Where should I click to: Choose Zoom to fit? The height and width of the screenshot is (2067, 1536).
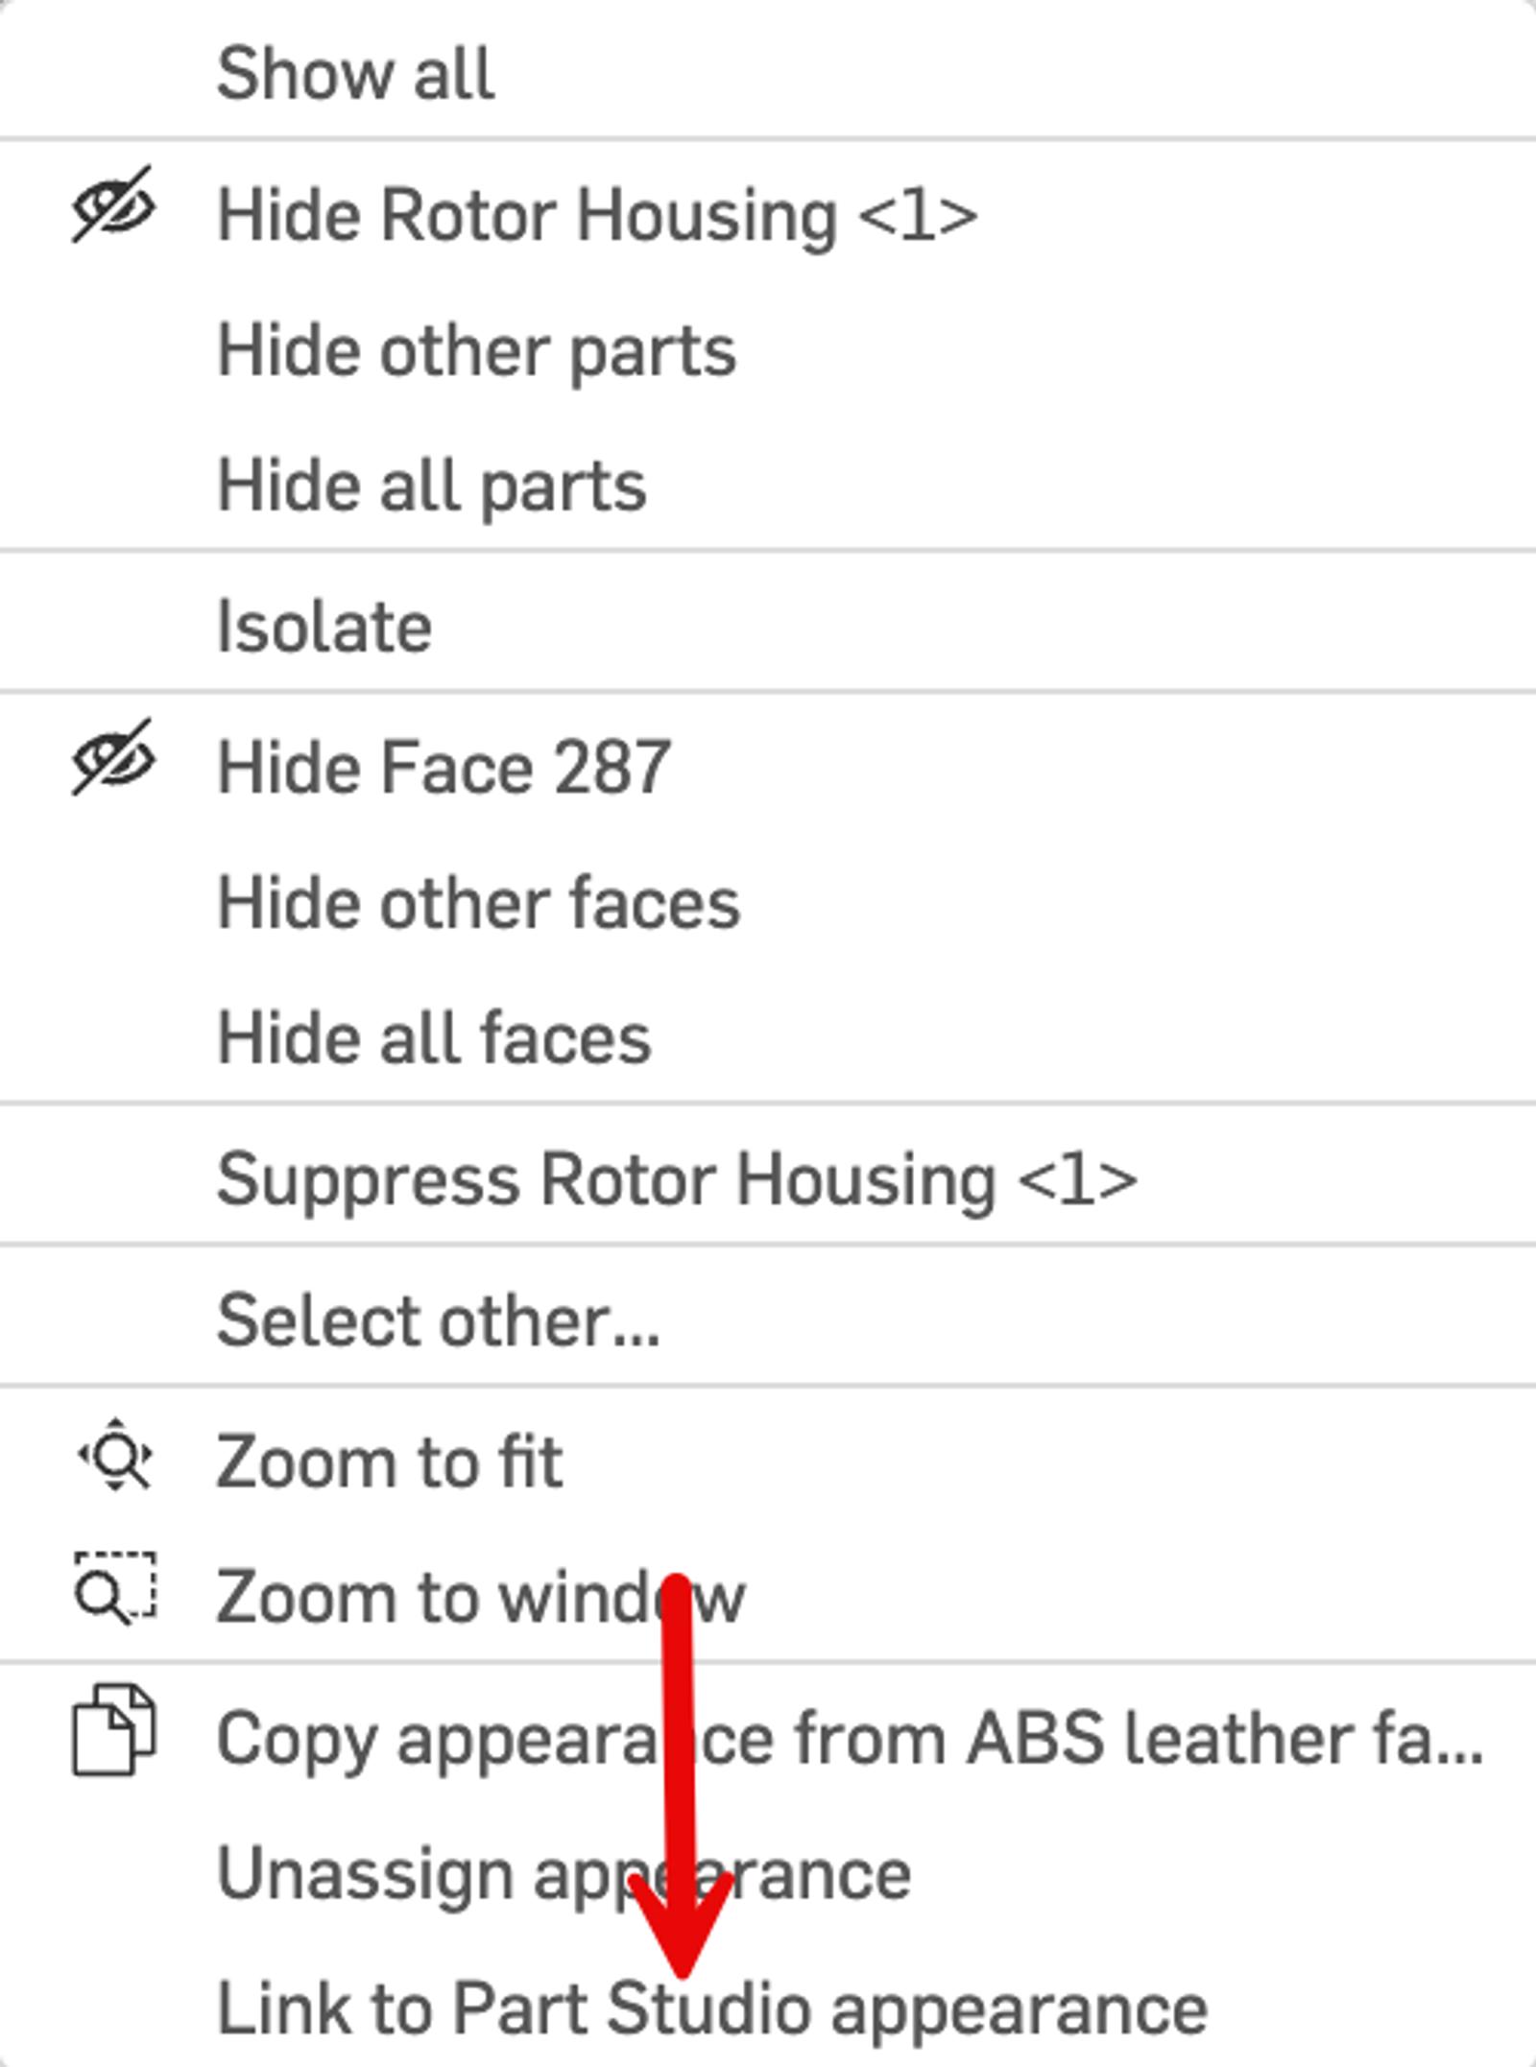pyautogui.click(x=390, y=1461)
